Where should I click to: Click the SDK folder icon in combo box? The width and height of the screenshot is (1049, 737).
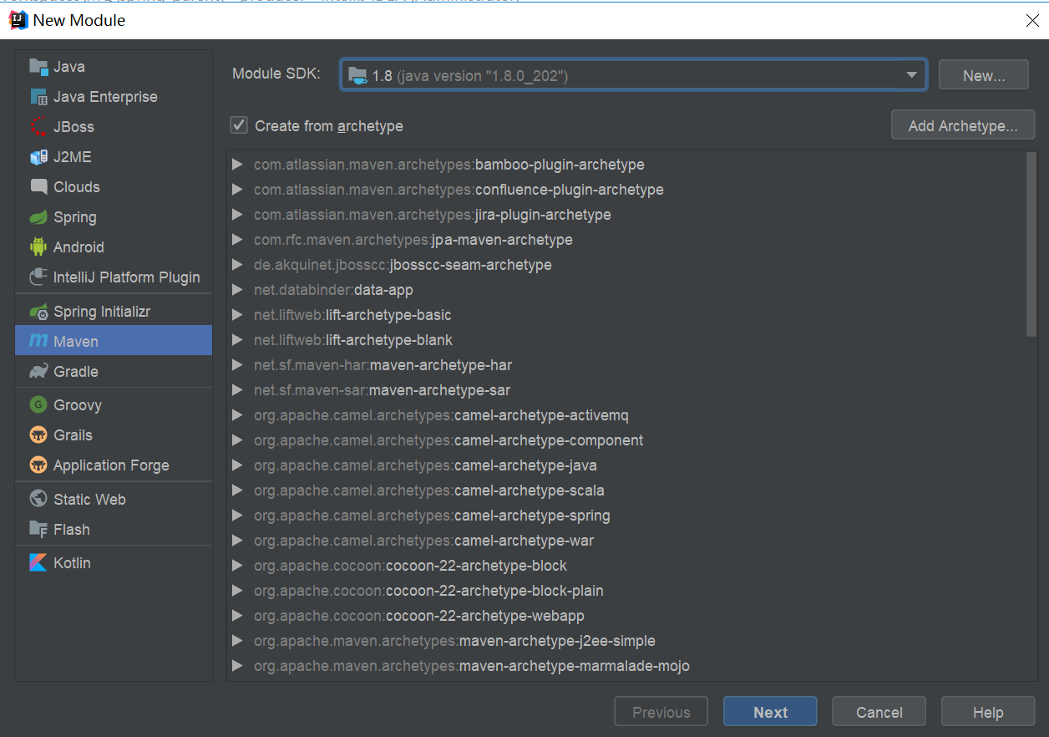[x=357, y=75]
